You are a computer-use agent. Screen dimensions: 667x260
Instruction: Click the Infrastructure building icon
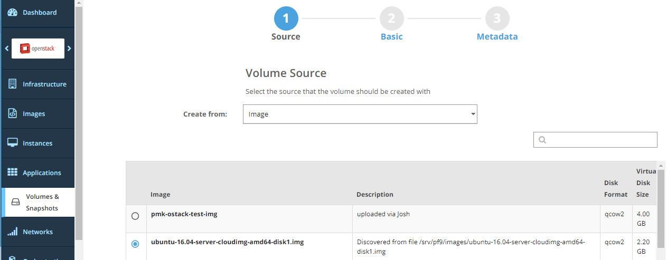click(13, 84)
